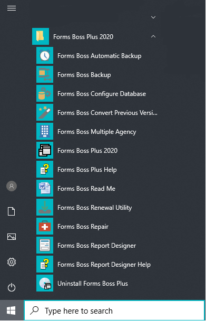Click the Convert Previous Version wand icon
Image resolution: width=206 pixels, height=321 pixels.
point(45,112)
